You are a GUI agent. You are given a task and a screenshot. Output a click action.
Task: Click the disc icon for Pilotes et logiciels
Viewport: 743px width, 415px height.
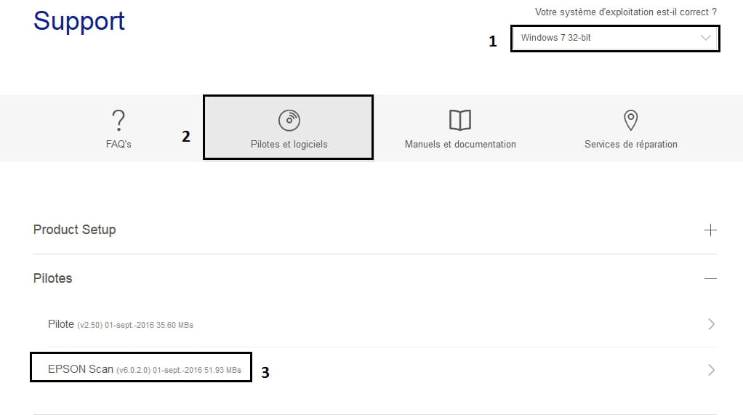[x=289, y=120]
